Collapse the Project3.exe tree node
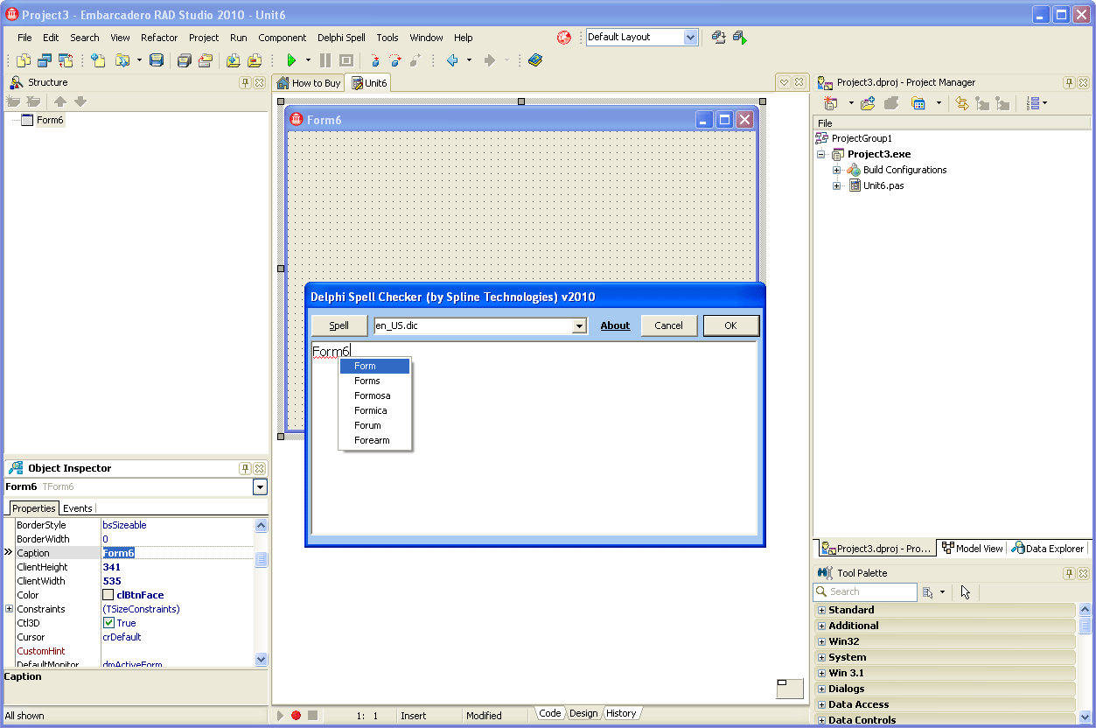This screenshot has height=728, width=1096. pyautogui.click(x=821, y=154)
